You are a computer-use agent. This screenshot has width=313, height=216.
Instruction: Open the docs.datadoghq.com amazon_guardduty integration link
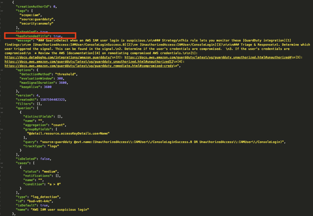(58, 57)
